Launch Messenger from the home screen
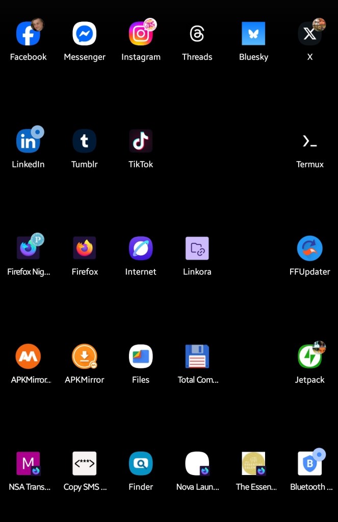Screen dimensions: 338x522 [85, 34]
